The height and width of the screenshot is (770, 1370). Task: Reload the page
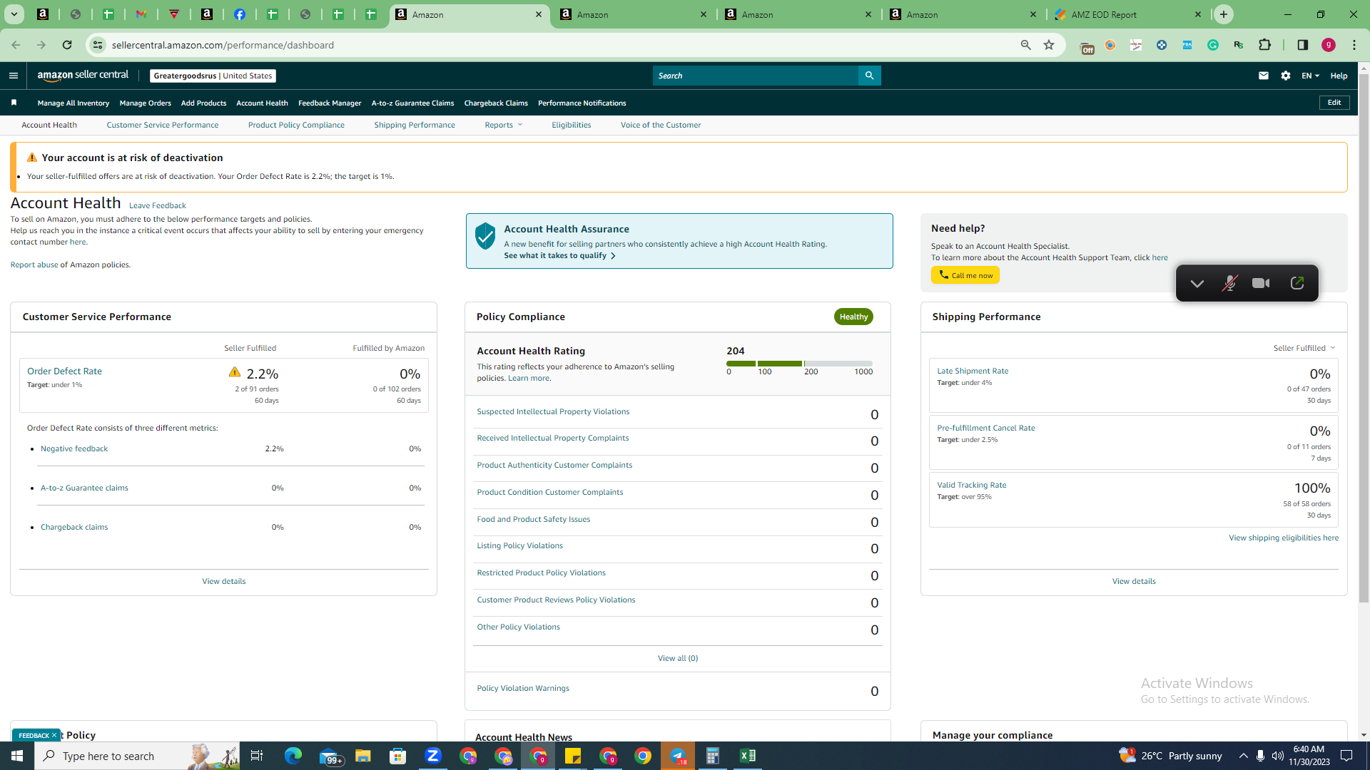(x=67, y=45)
